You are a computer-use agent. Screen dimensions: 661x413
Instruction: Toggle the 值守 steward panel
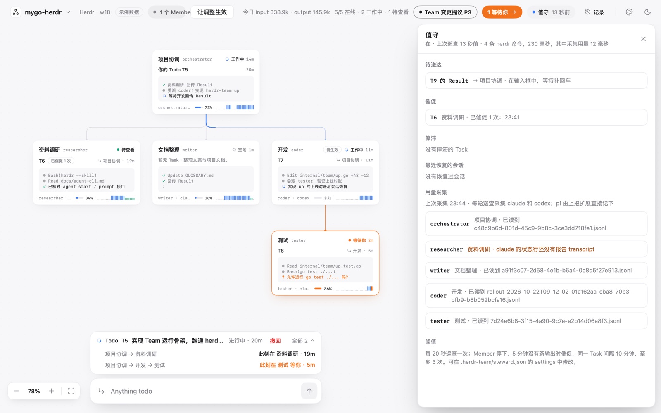[x=551, y=12]
